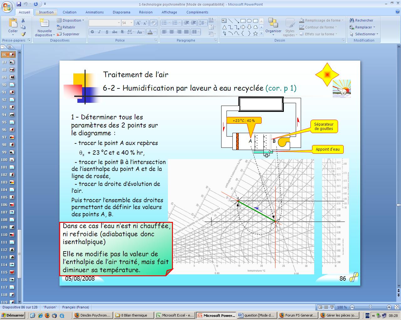Decrease the list indent level
This screenshot has height=320, width=401.
pos(187,23)
